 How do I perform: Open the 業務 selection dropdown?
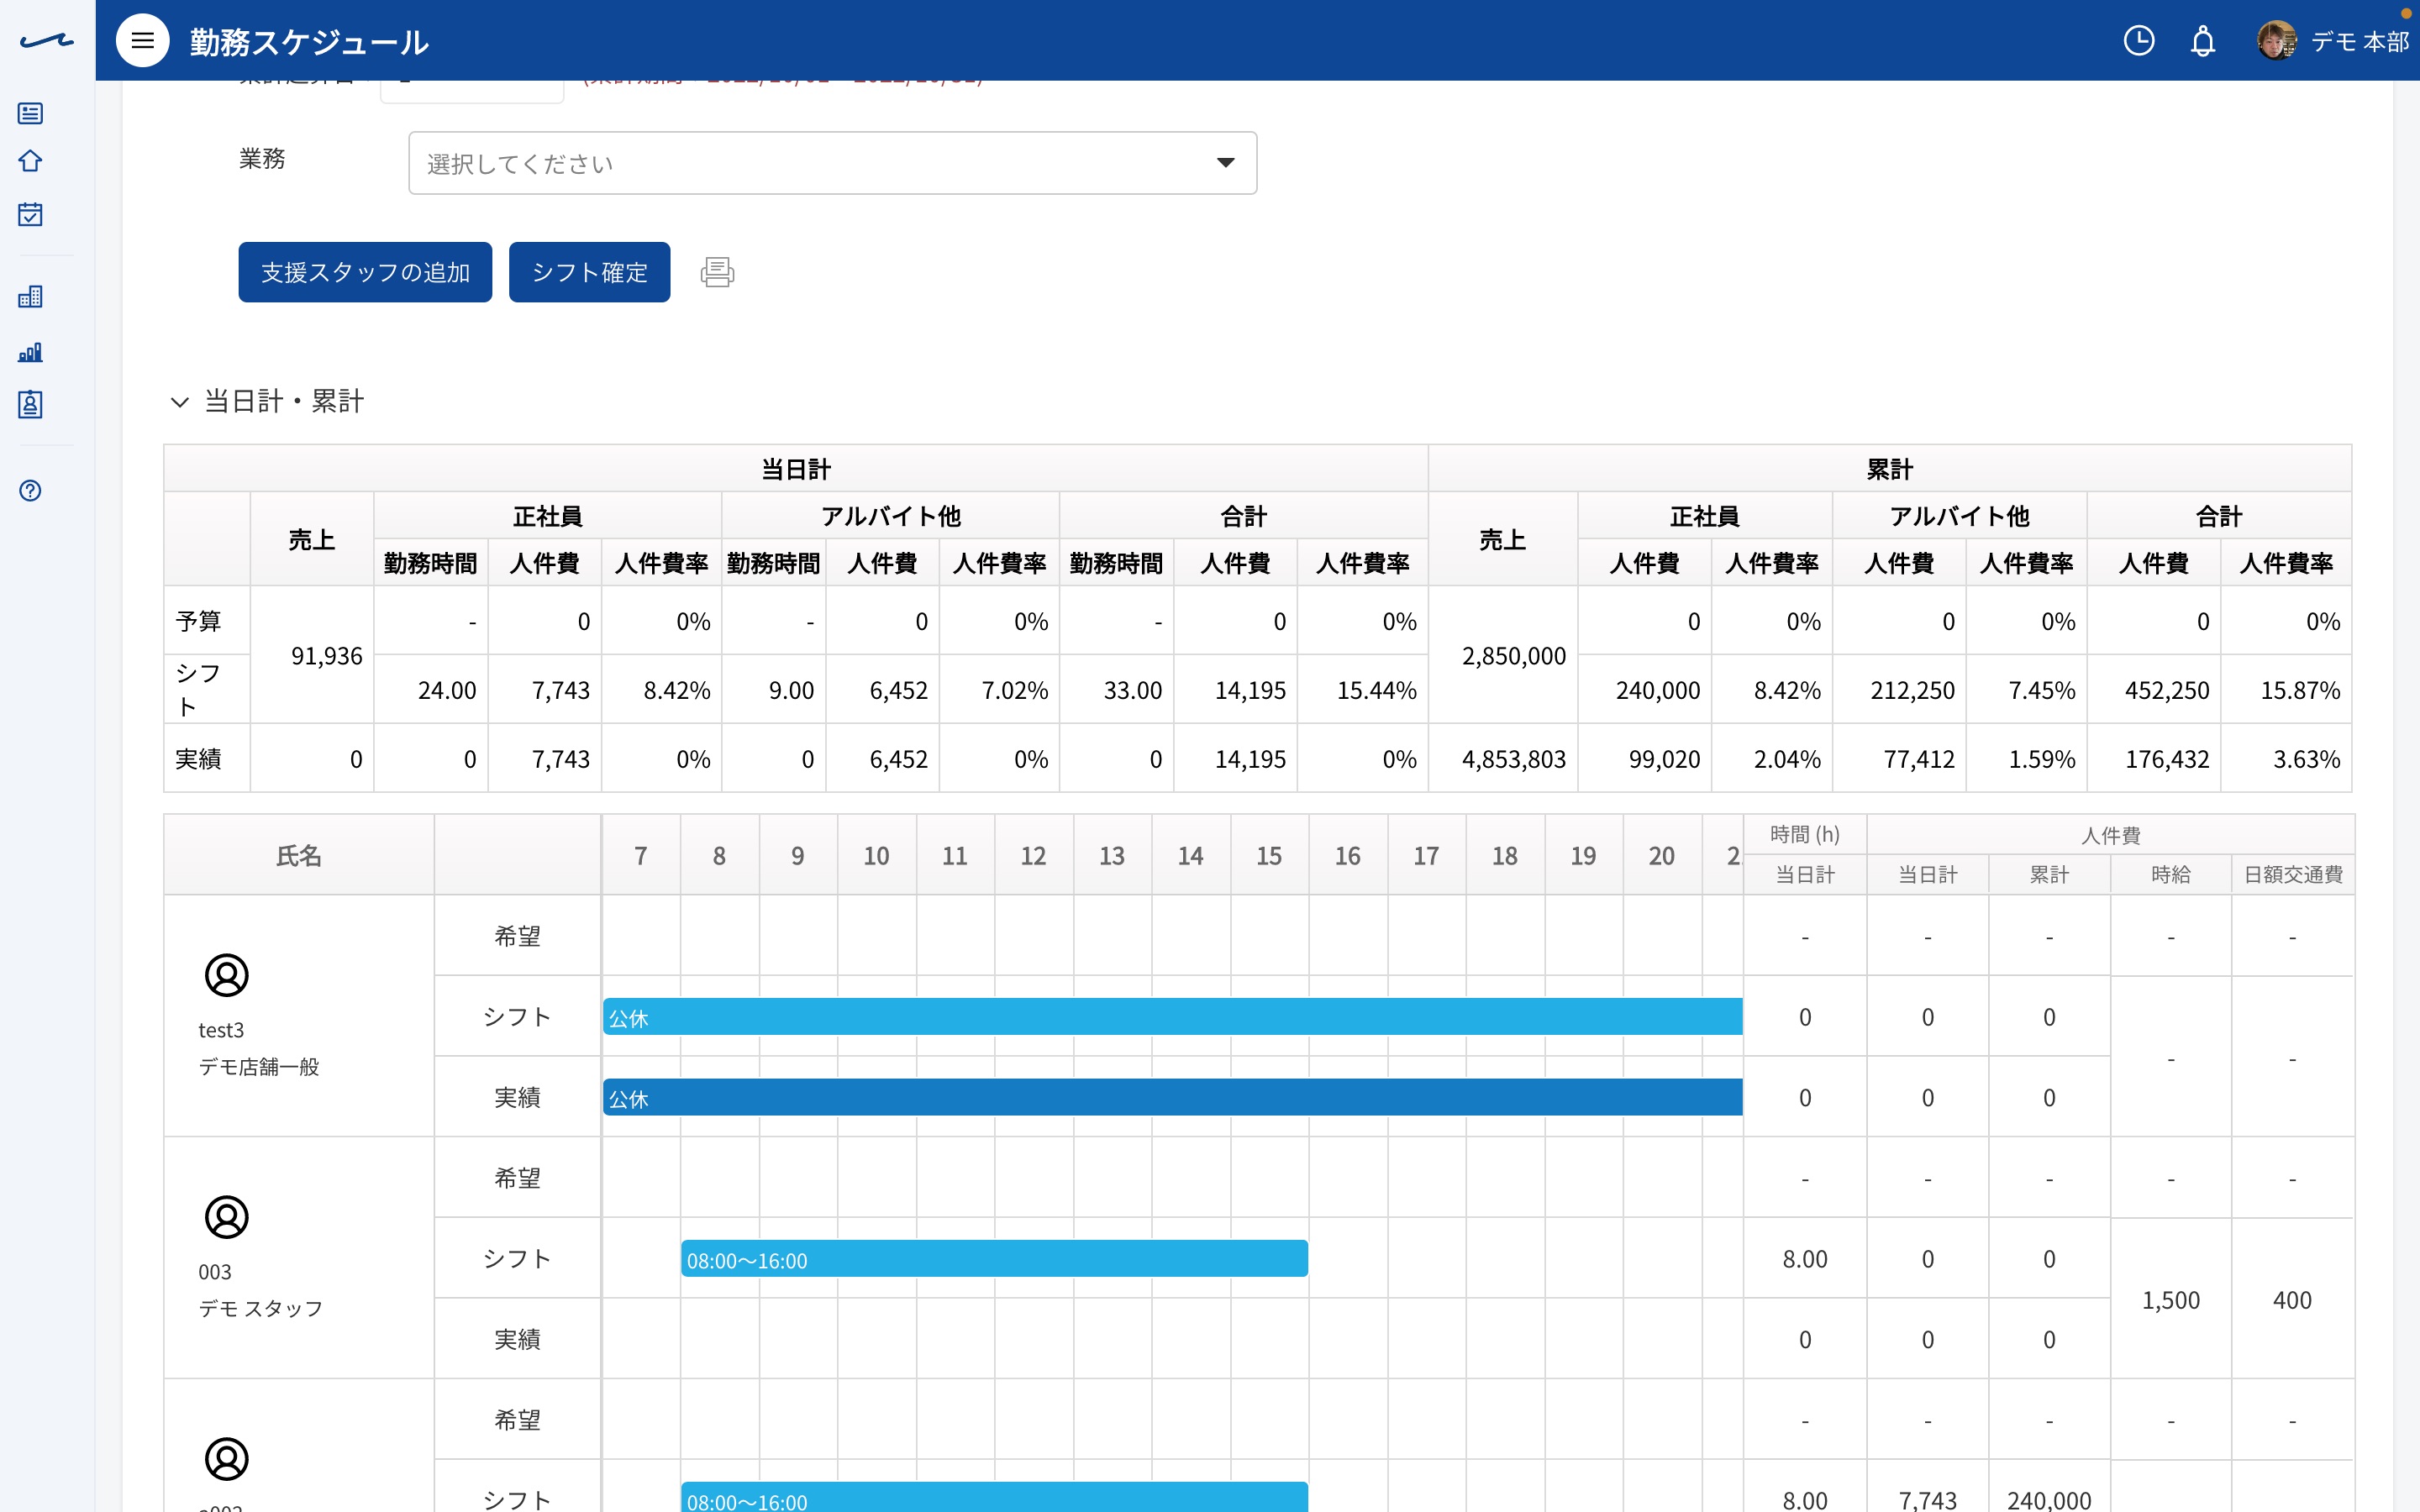point(832,163)
